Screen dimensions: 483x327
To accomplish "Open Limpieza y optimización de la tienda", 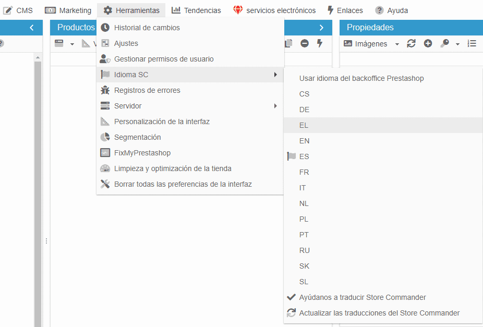I will pyautogui.click(x=173, y=168).
